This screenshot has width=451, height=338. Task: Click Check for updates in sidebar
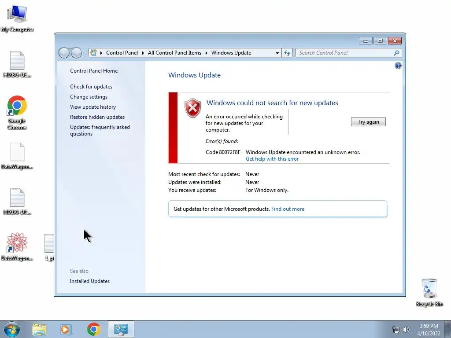(x=91, y=87)
